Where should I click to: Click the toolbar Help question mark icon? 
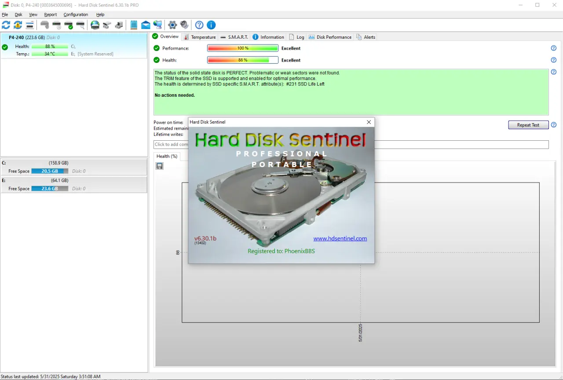pos(199,25)
